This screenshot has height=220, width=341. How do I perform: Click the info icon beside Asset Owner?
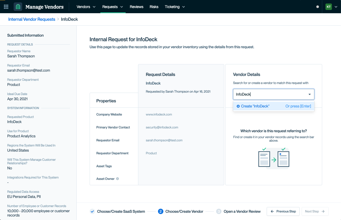click(x=118, y=179)
